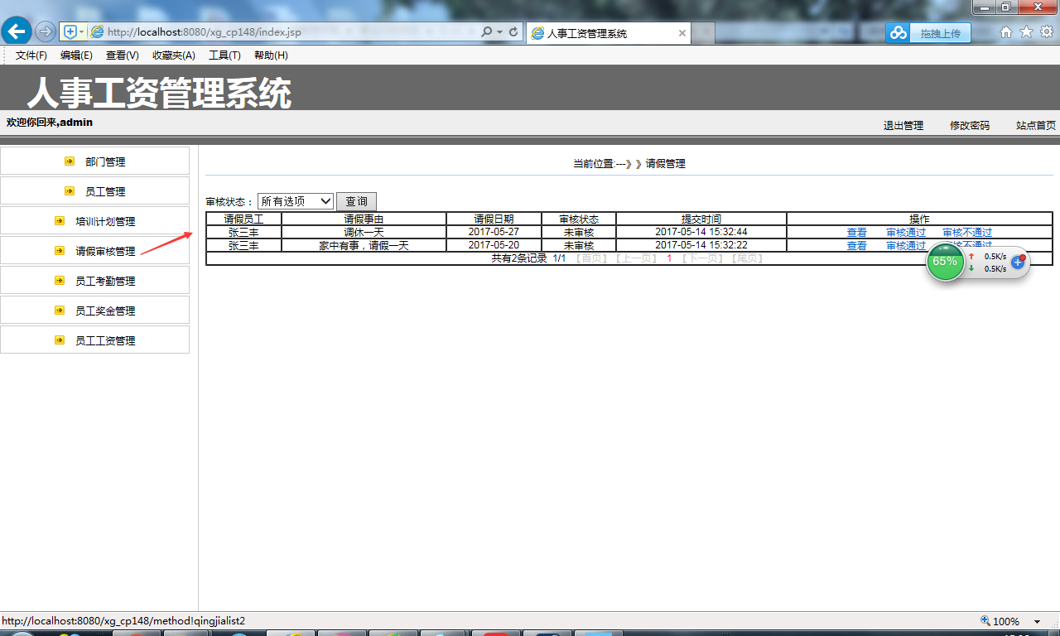Open the browser tools gear icon
The image size is (1060, 636).
click(1047, 31)
